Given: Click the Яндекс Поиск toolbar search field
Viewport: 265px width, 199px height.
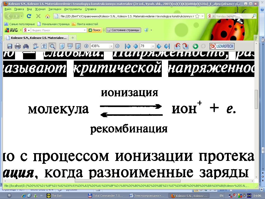Looking at the screenshot, I should click(x=57, y=30).
